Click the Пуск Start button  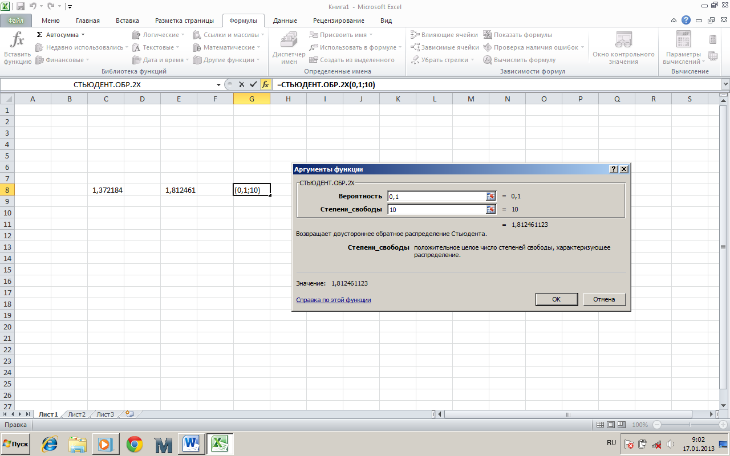pos(16,444)
